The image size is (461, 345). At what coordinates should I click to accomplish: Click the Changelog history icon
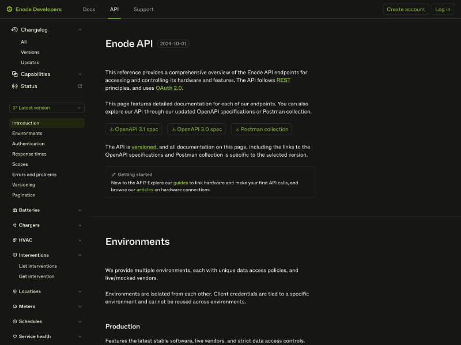coord(14,30)
